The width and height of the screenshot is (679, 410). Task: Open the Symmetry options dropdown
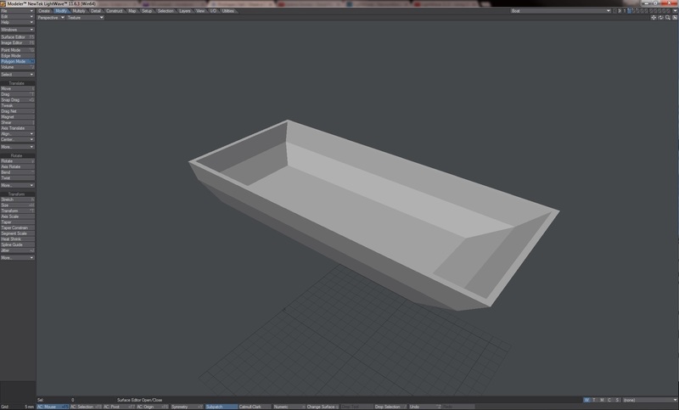tap(187, 407)
